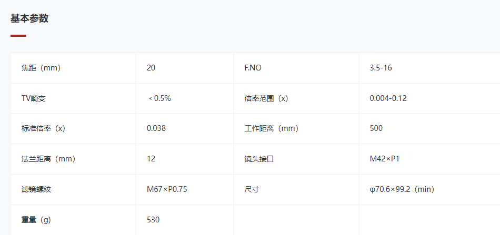Select the 标准倍率（x） label
The height and width of the screenshot is (235, 500).
[x=43, y=128]
